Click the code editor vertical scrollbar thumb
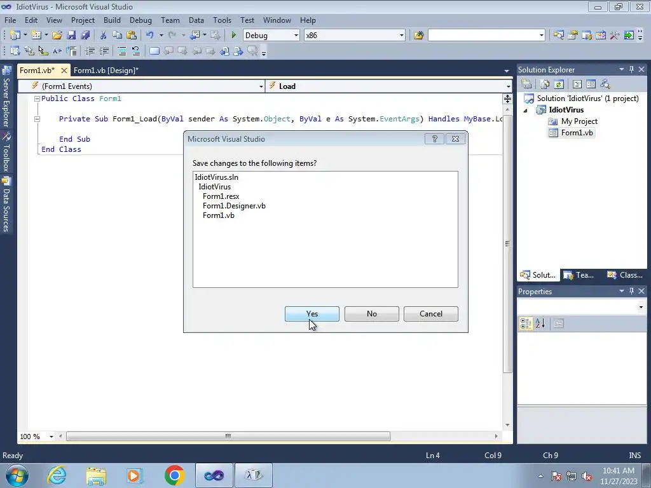 pyautogui.click(x=507, y=243)
